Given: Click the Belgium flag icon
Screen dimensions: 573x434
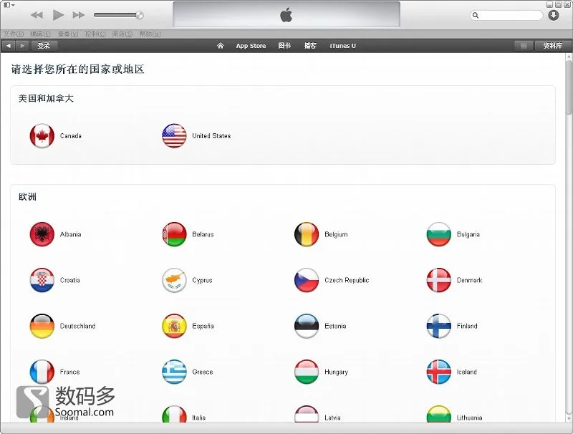Looking at the screenshot, I should pos(307,234).
